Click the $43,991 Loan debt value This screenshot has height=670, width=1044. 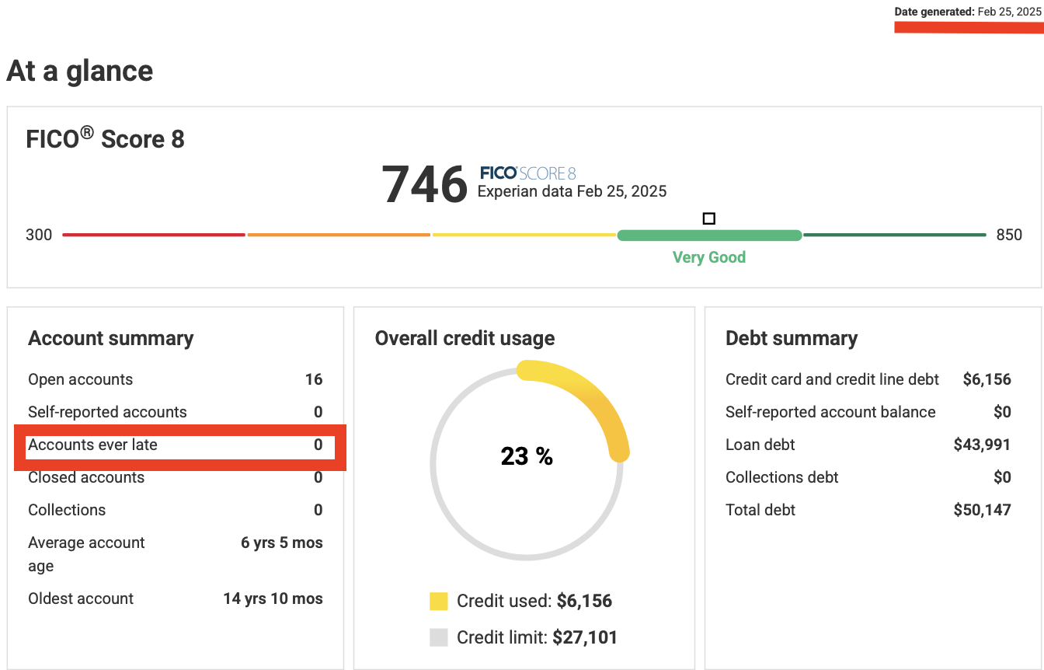[982, 445]
